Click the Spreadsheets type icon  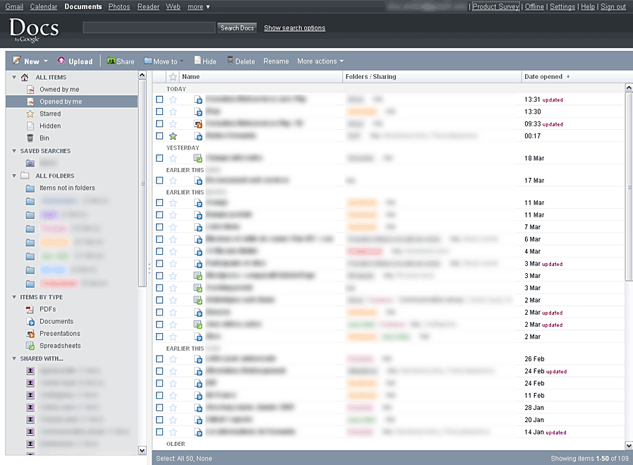(30, 346)
